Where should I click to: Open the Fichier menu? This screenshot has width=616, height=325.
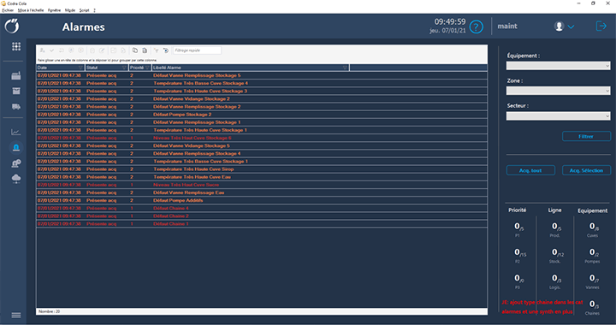(x=8, y=10)
